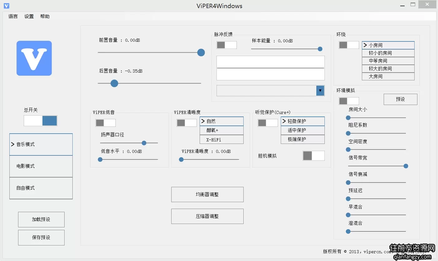Click the 样本能量 slider handle
The height and width of the screenshot is (261, 438).
320,49
